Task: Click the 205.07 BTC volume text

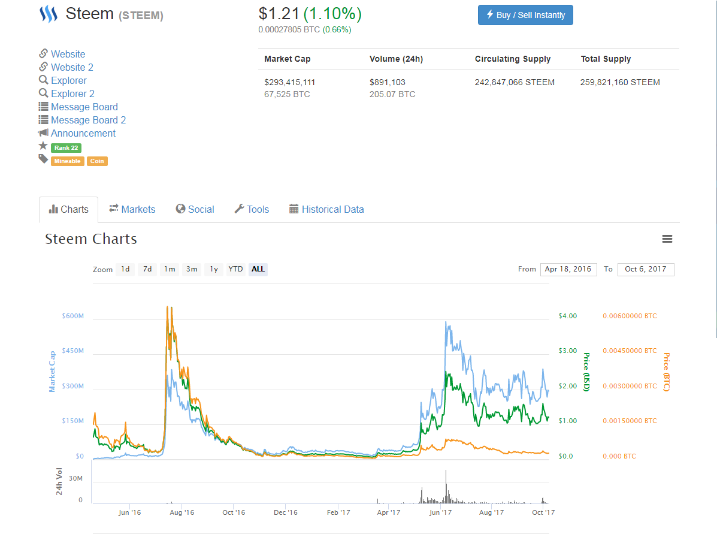Action: click(x=392, y=94)
